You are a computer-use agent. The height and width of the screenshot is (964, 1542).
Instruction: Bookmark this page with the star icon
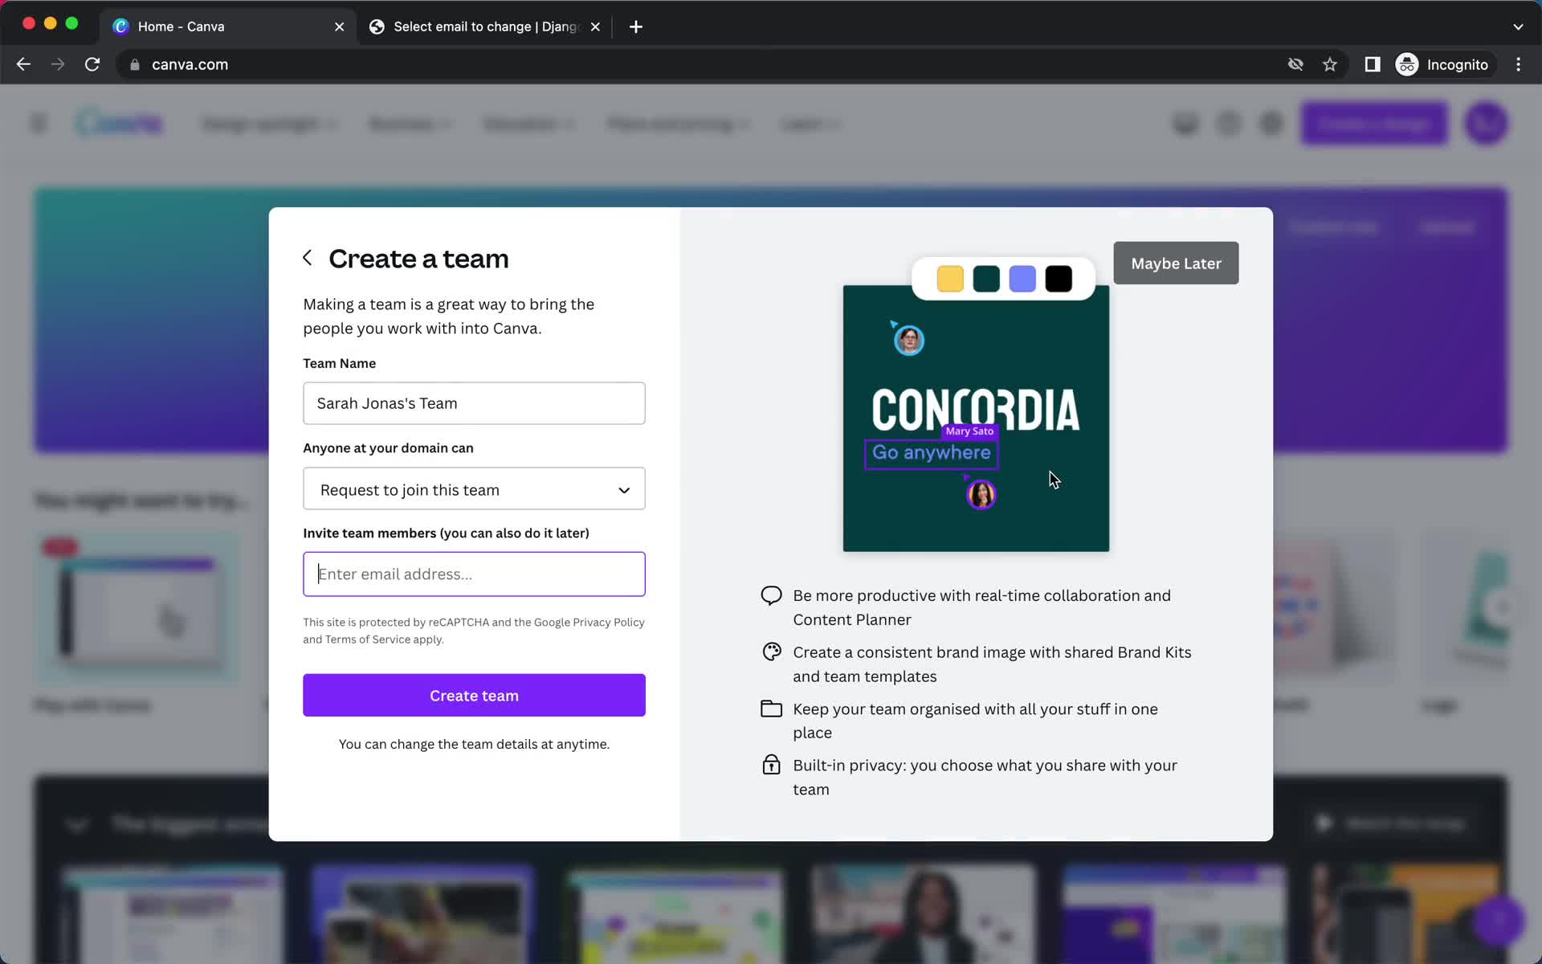[x=1330, y=64]
